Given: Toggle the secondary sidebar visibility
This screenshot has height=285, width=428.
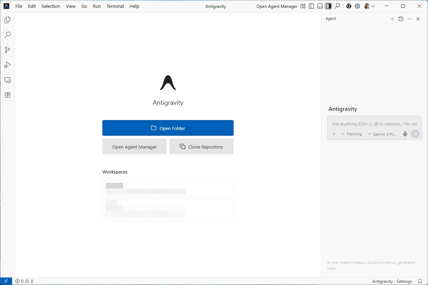Looking at the screenshot, I should click(x=328, y=6).
